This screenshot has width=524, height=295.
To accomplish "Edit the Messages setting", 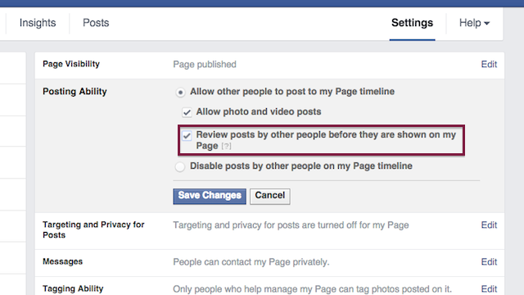I will pyautogui.click(x=489, y=262).
